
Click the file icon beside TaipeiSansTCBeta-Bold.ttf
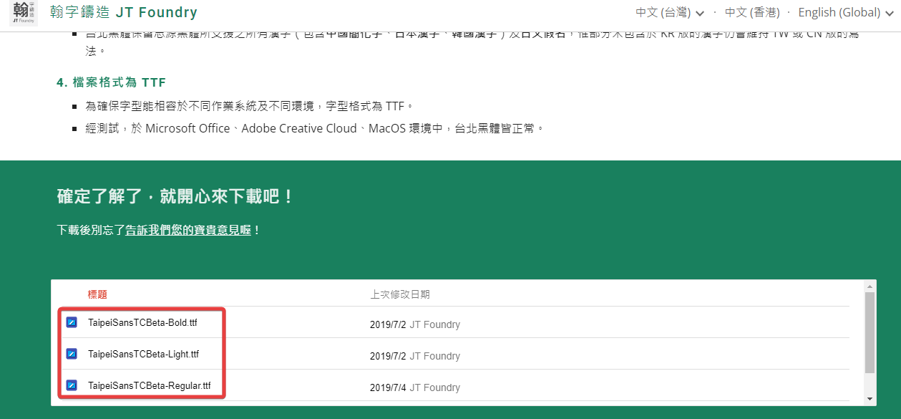pos(72,322)
